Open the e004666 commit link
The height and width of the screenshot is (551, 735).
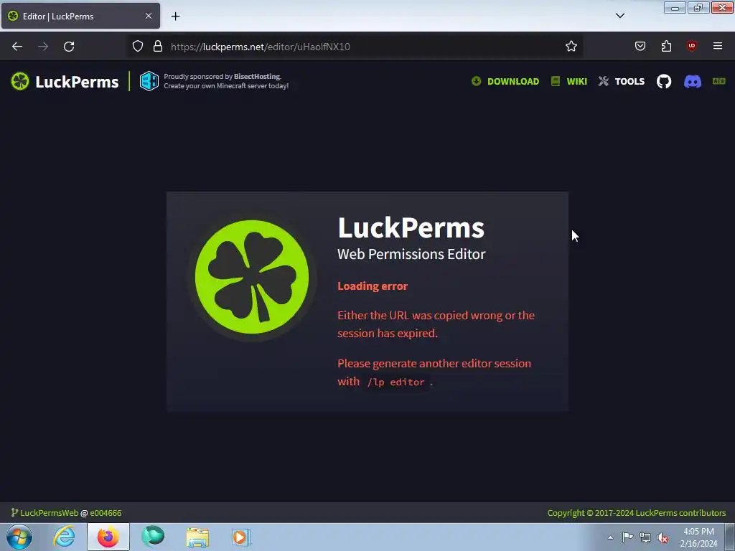click(106, 513)
